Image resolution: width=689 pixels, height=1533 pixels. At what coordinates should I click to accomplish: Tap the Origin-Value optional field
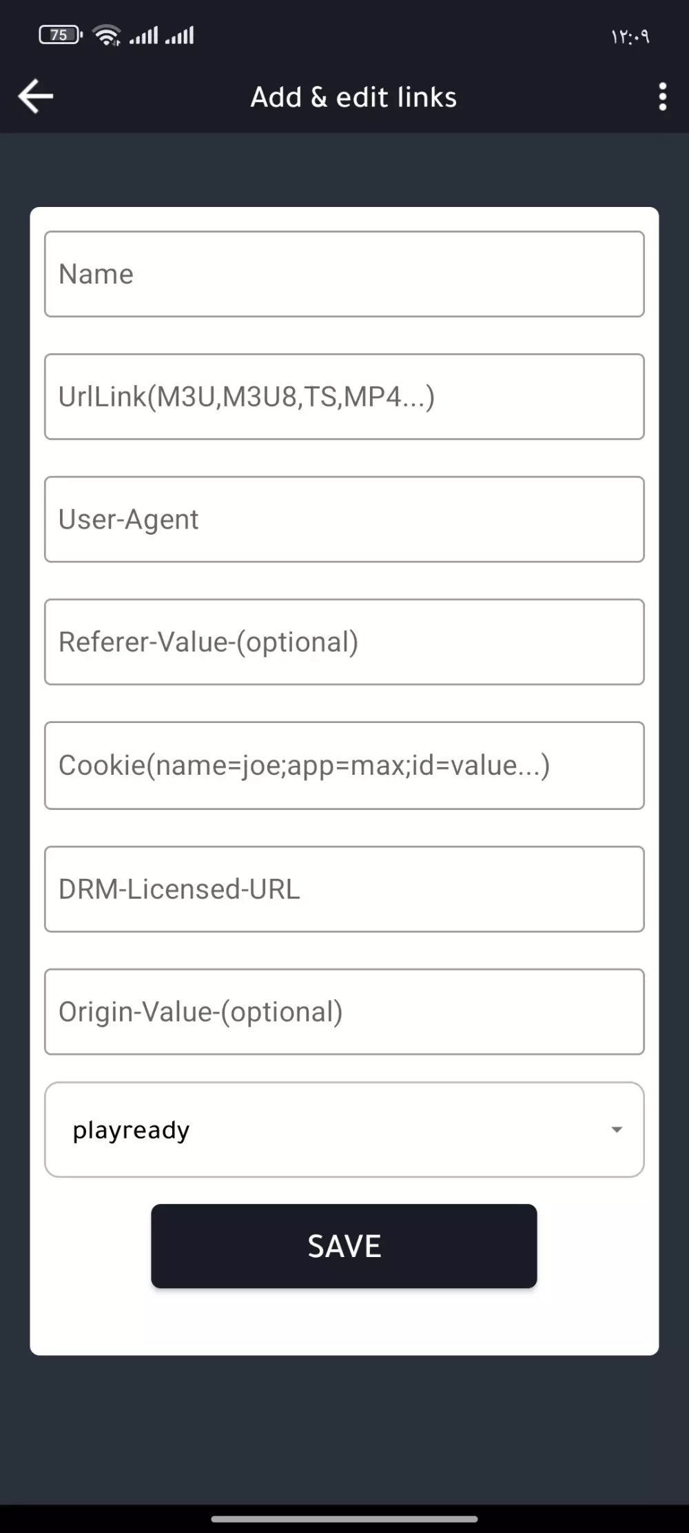click(x=344, y=1012)
